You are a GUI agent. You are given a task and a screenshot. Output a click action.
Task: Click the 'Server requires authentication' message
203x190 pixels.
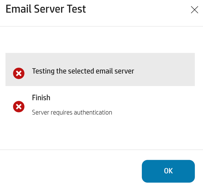click(72, 112)
